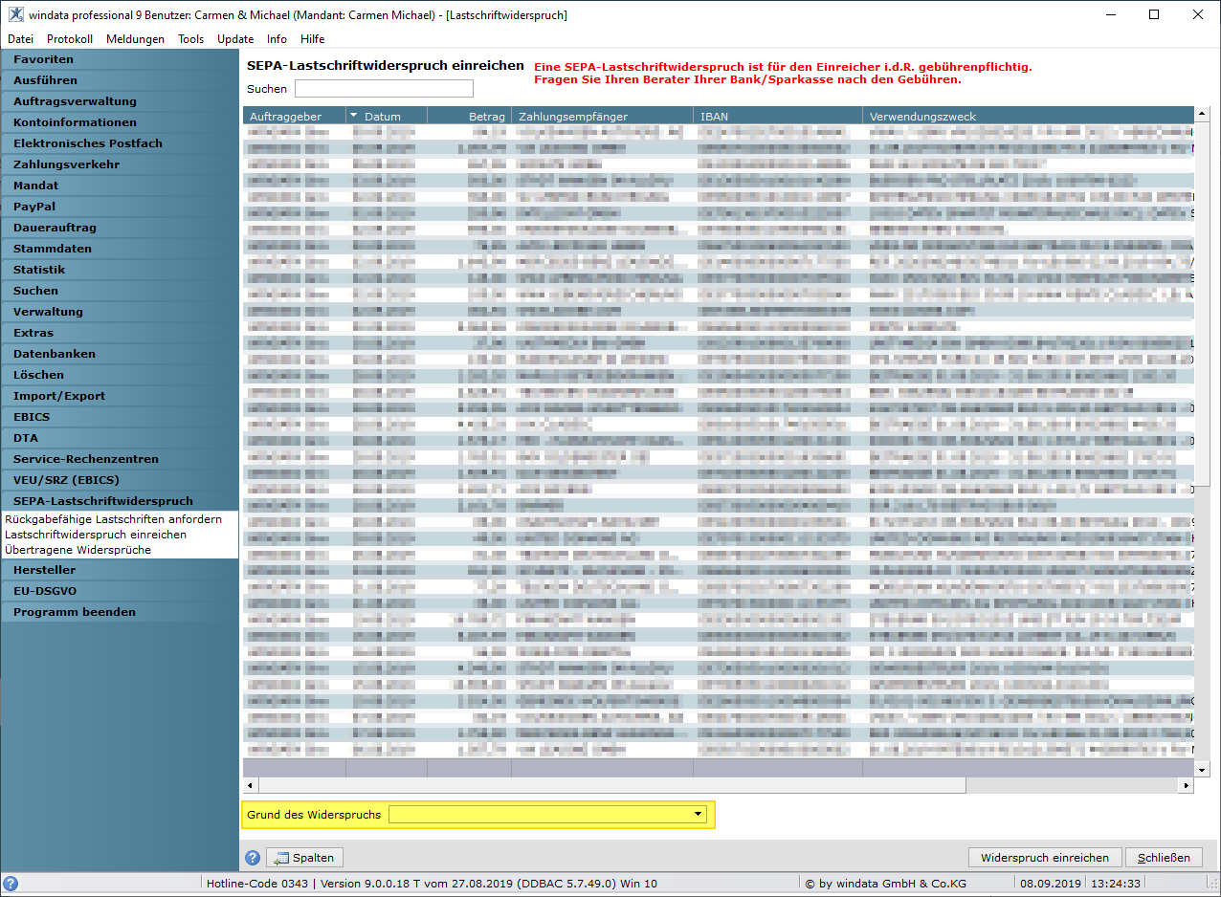Open the Datei menu
Image resolution: width=1221 pixels, height=897 pixels.
point(20,39)
